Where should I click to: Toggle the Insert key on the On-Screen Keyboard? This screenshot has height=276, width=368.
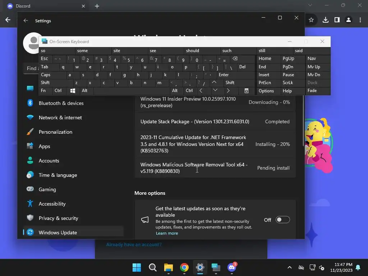coord(268,75)
